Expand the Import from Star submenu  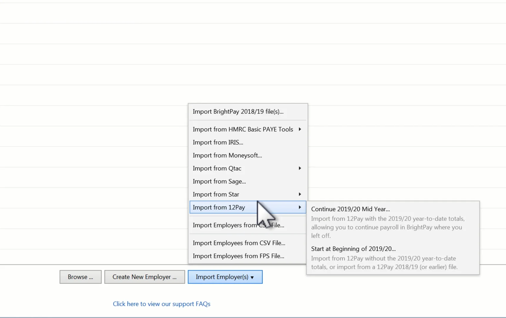[x=248, y=194]
